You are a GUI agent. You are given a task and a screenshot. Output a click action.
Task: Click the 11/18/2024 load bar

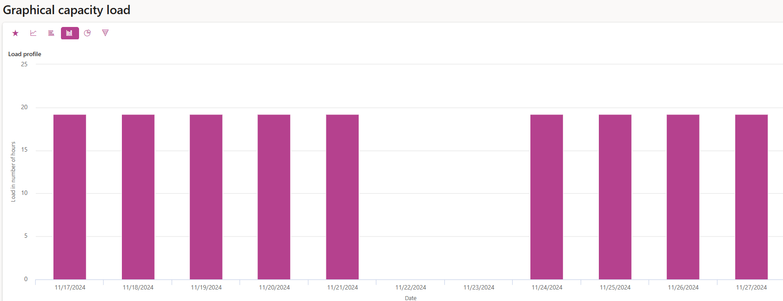click(x=138, y=197)
